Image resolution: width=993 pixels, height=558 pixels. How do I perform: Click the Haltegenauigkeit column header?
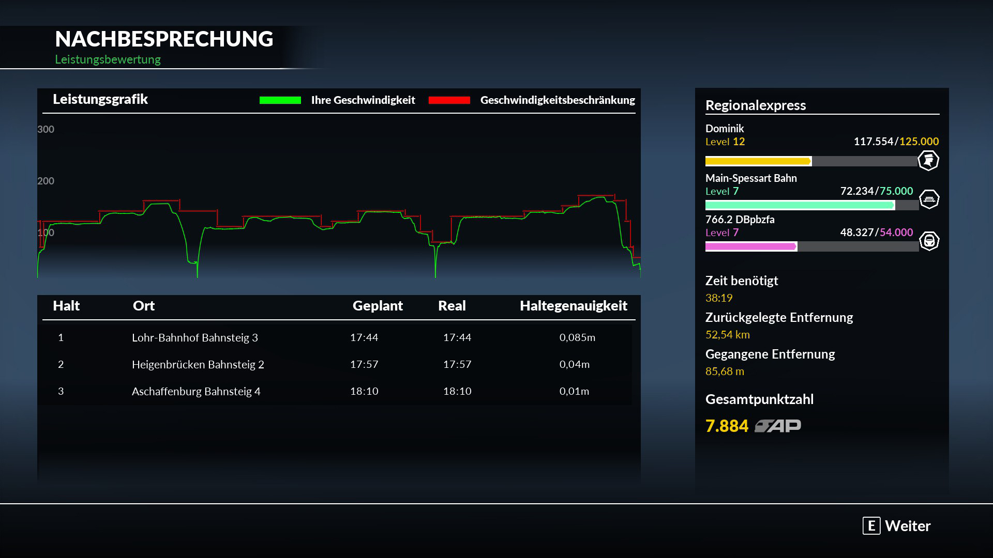(573, 306)
